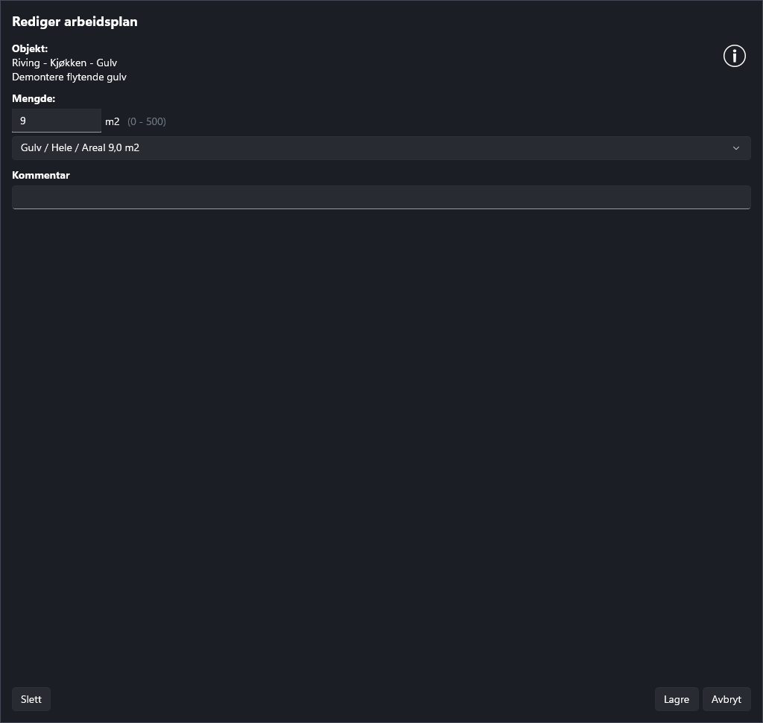Expand the area selector chevron arrow
Viewport: 763px width, 723px height.
pyautogui.click(x=736, y=147)
